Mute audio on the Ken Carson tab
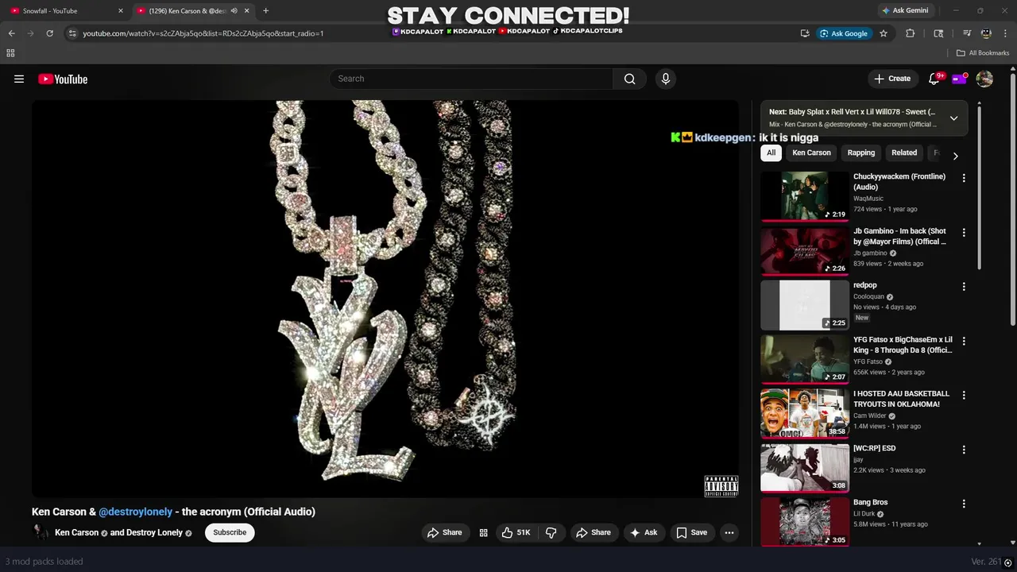Screen dimensions: 1017x572 (234, 11)
